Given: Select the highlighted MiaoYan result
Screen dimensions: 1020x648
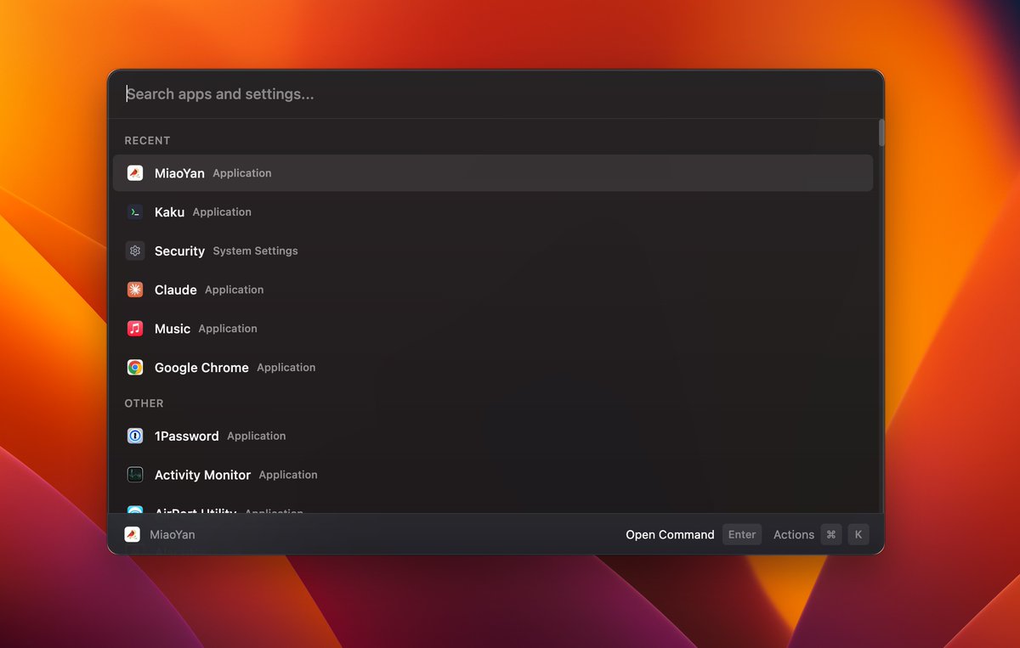Looking at the screenshot, I should coord(340,172).
